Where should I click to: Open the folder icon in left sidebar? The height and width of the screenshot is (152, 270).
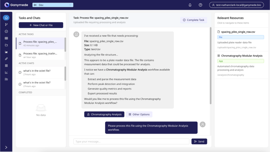tap(6, 45)
